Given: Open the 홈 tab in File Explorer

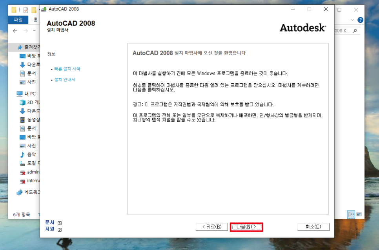Looking at the screenshot, I should (x=36, y=20).
